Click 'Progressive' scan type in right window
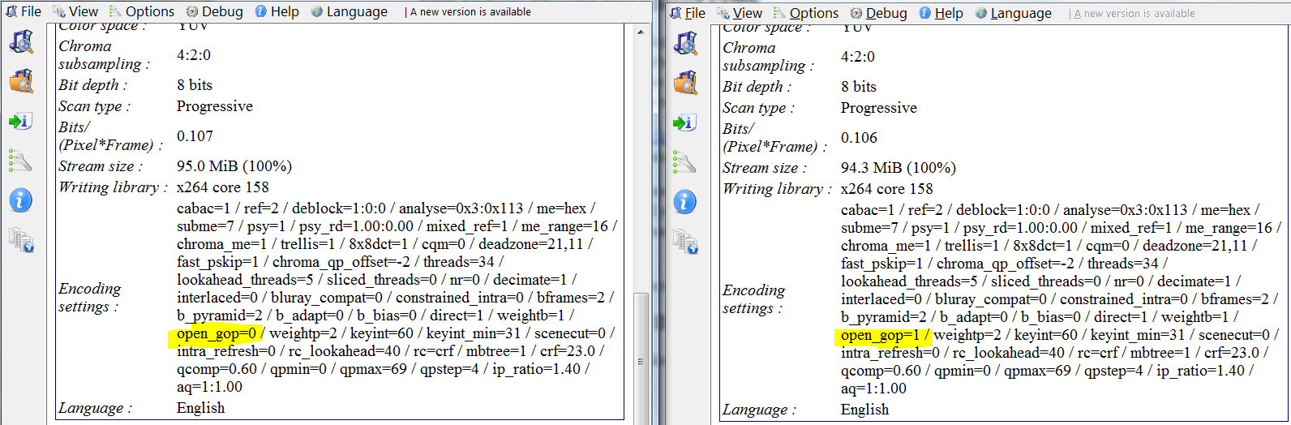Image resolution: width=1291 pixels, height=425 pixels. click(879, 108)
